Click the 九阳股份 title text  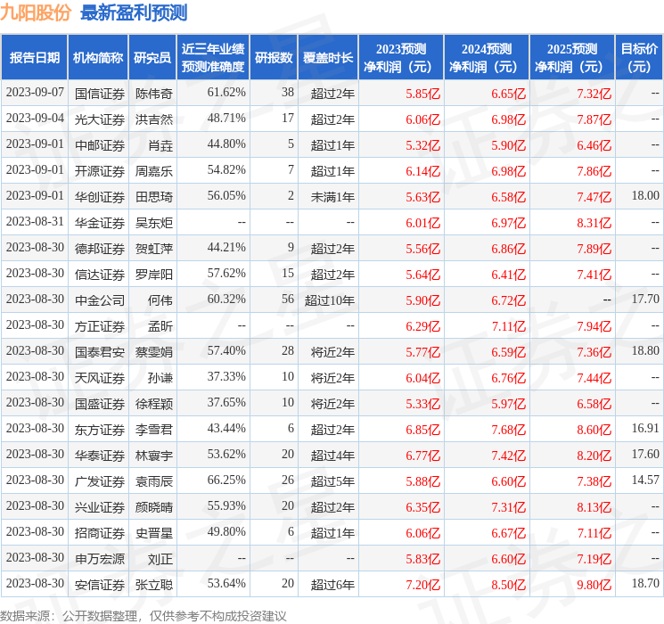click(36, 12)
